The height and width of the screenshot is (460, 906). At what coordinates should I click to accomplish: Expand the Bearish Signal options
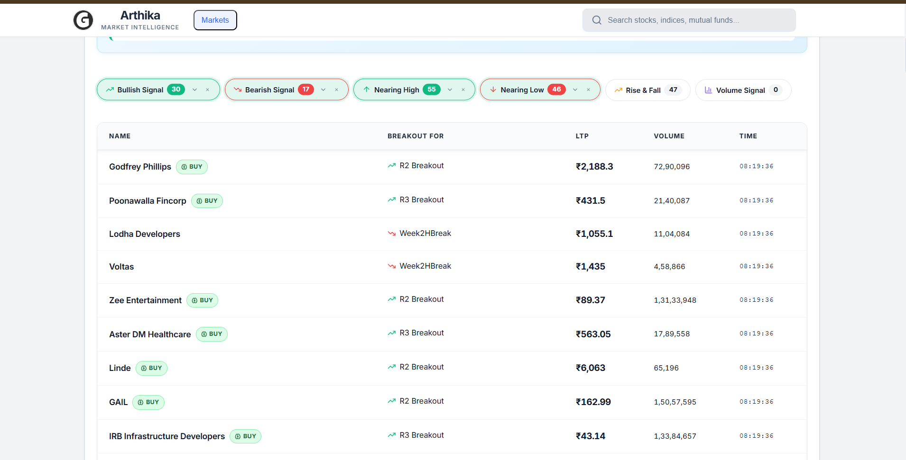point(323,89)
